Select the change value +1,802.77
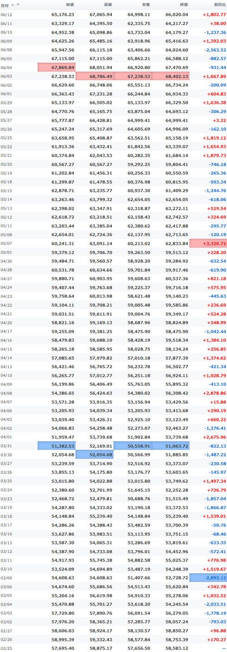Image resolution: width=227 pixels, height=652 pixels. click(x=214, y=15)
